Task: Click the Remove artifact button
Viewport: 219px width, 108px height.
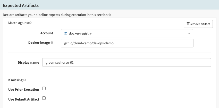Action: click(198, 24)
